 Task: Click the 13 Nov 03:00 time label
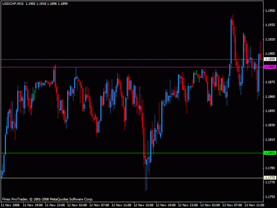coord(210,205)
